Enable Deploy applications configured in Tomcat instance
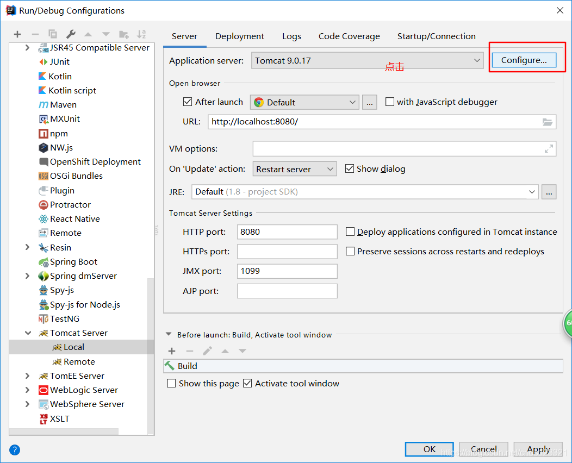Viewport: 572px width, 463px height. [350, 231]
